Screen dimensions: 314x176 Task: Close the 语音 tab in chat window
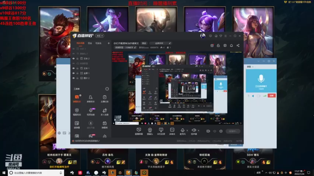point(253,66)
